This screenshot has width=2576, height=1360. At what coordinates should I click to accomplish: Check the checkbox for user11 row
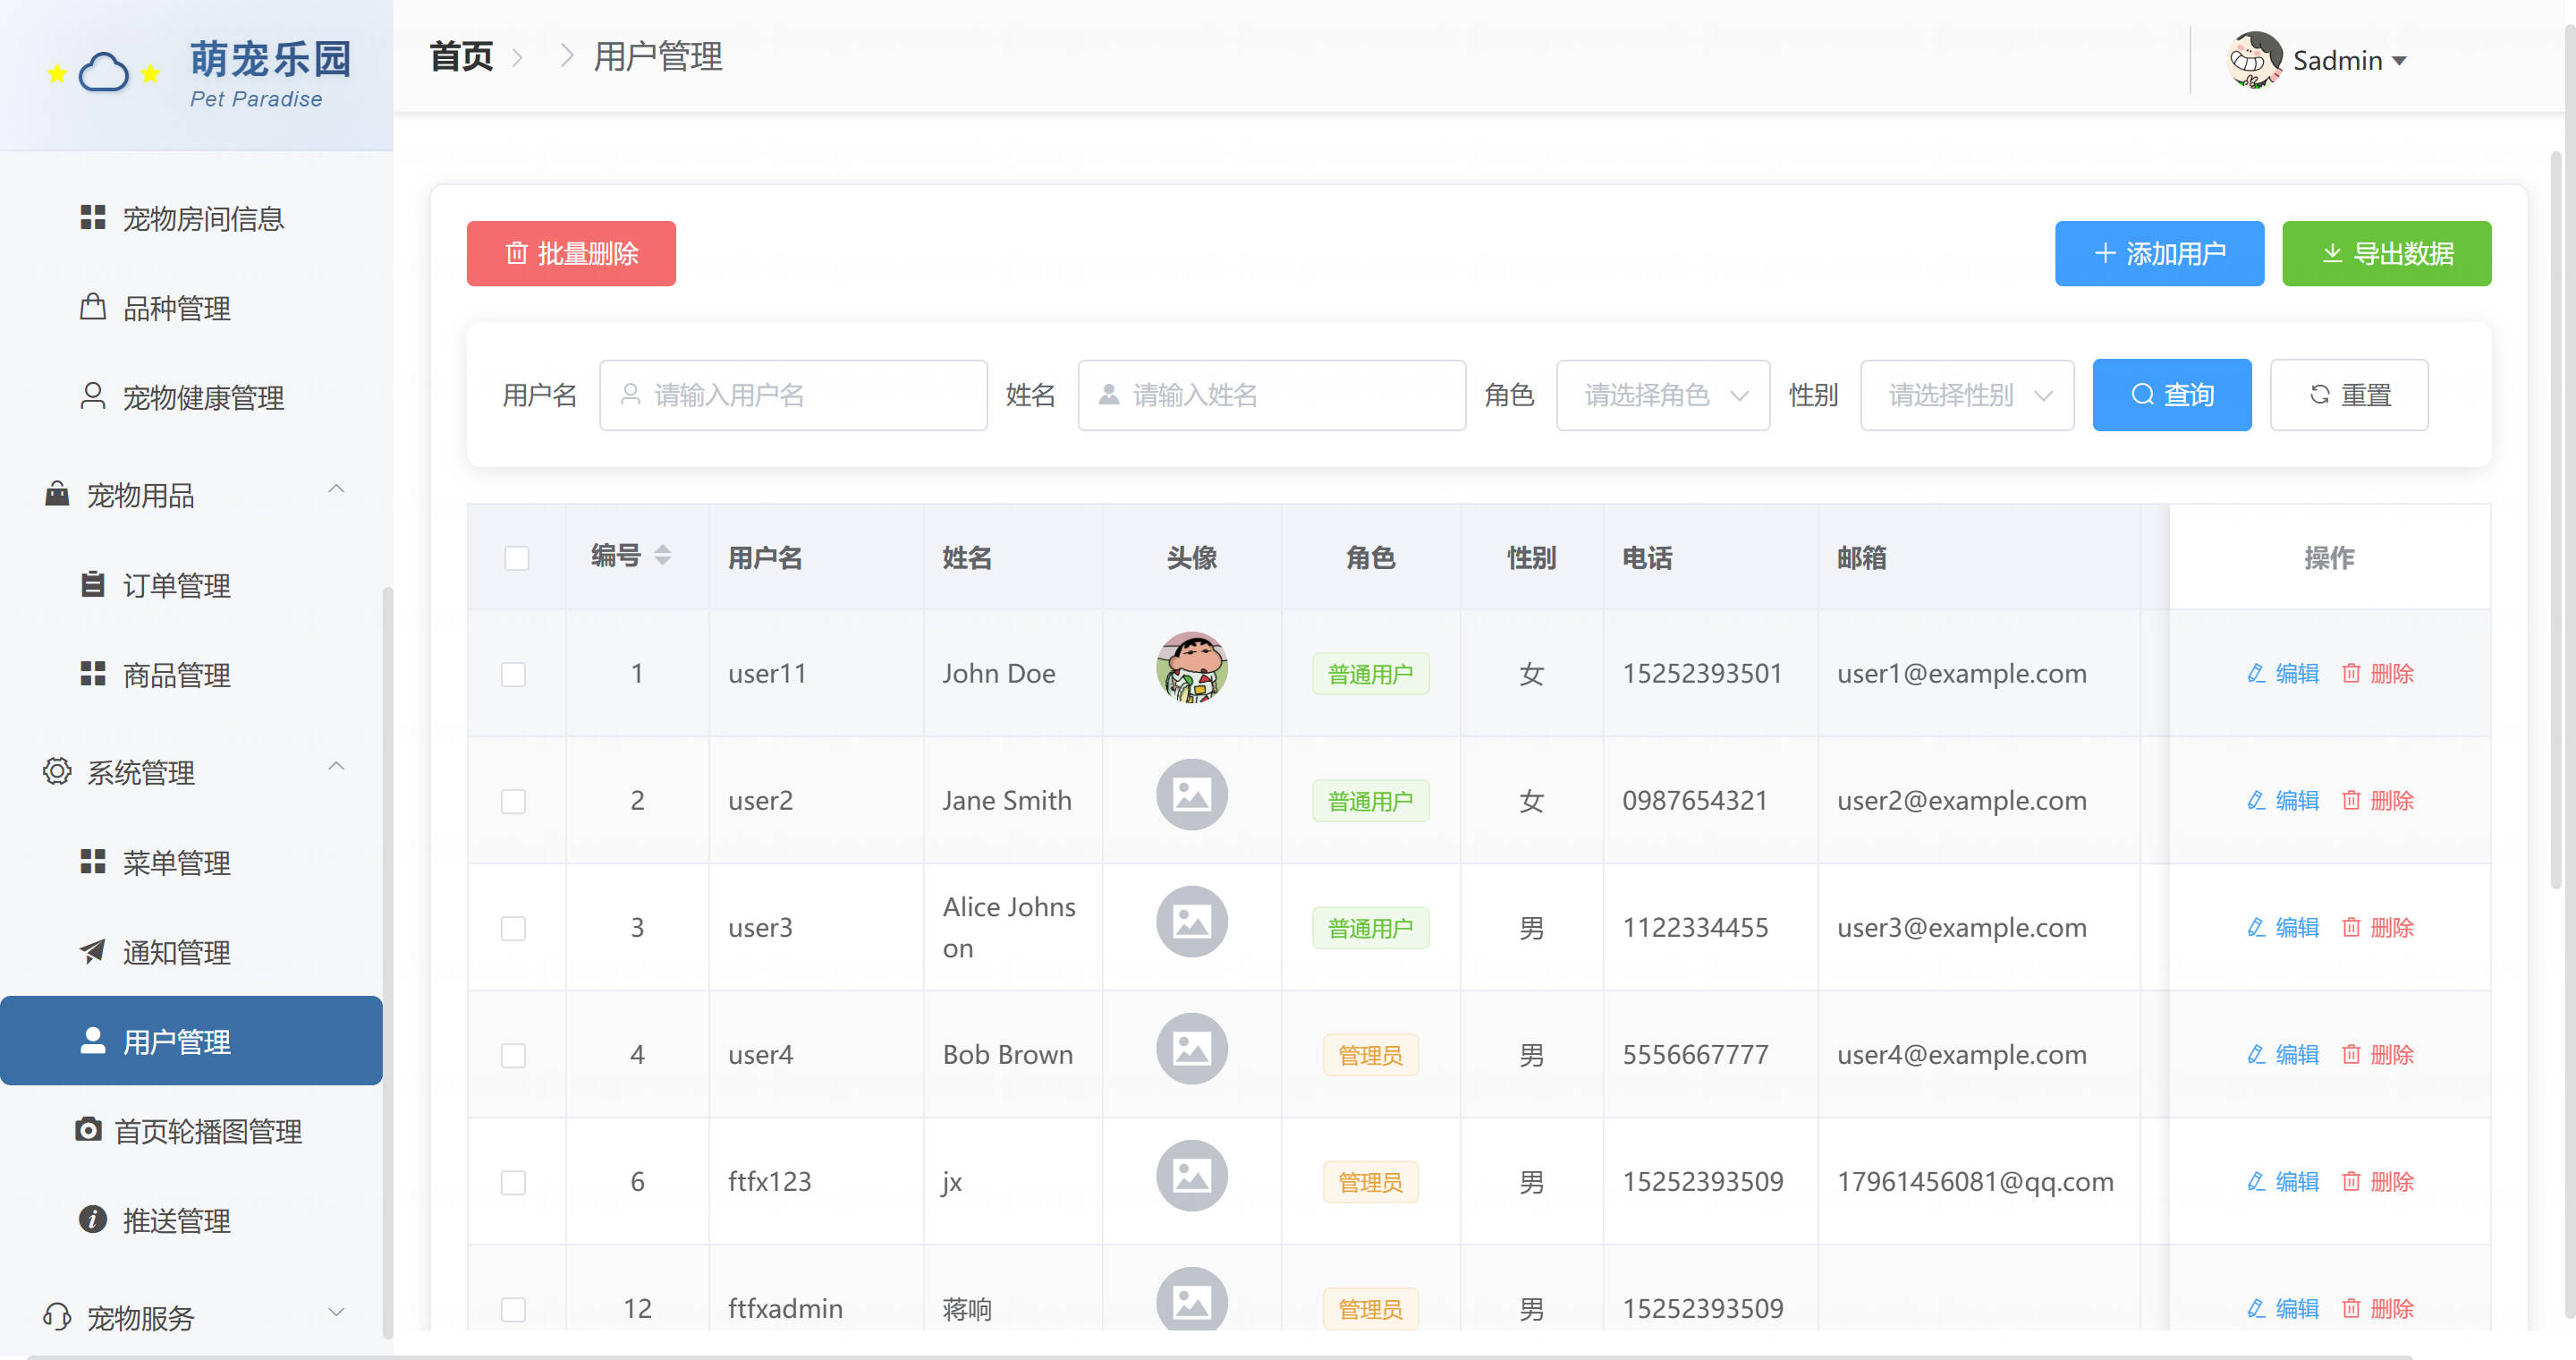pyautogui.click(x=513, y=675)
